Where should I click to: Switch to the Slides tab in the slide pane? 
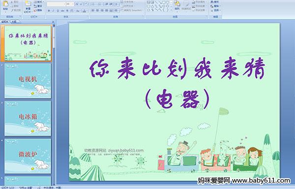coord(5,22)
